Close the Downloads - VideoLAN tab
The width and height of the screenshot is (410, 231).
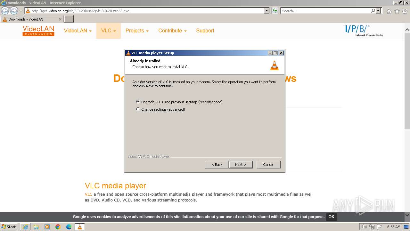(x=60, y=19)
